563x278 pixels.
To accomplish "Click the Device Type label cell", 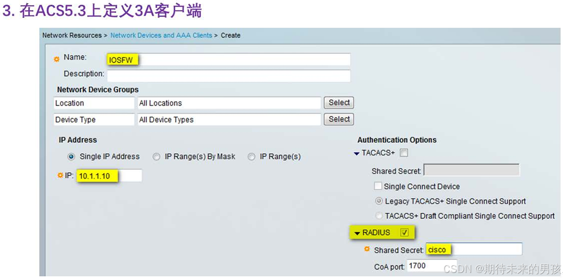I will coord(94,120).
